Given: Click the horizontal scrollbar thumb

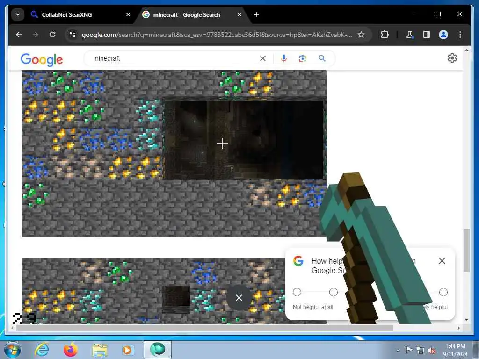Looking at the screenshot, I should [204, 328].
